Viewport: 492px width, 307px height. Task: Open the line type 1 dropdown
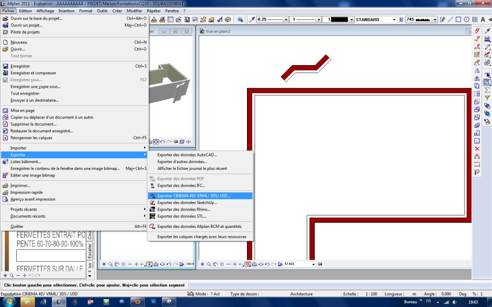tap(319, 19)
